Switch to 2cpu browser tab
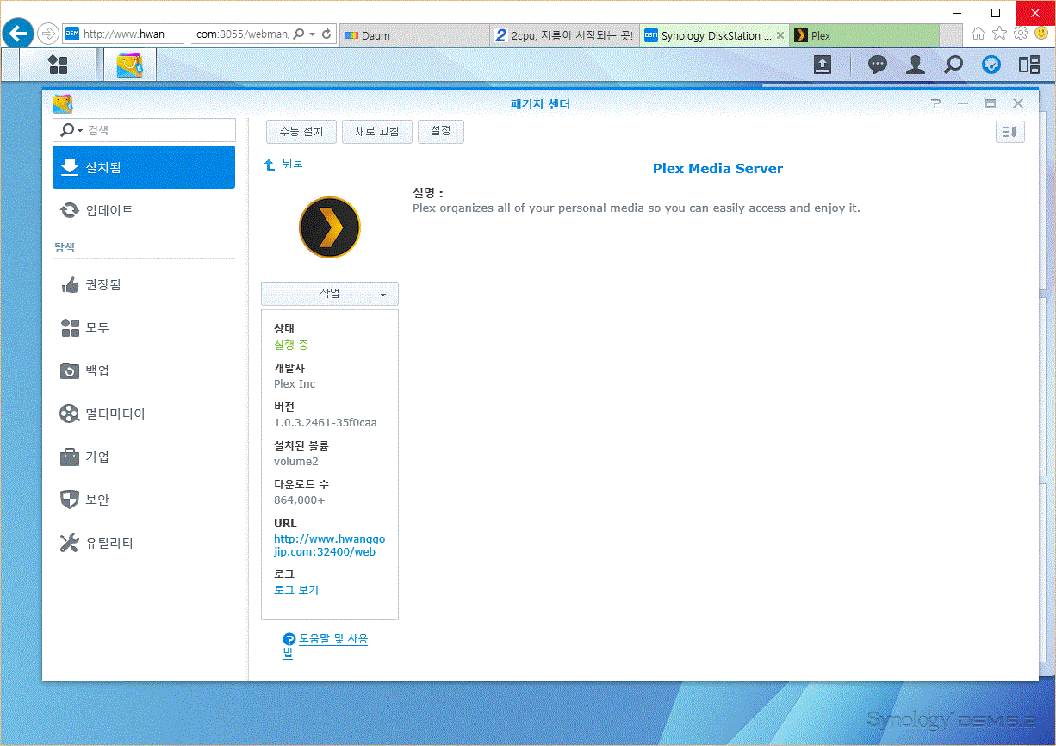The image size is (1056, 746). pos(565,35)
